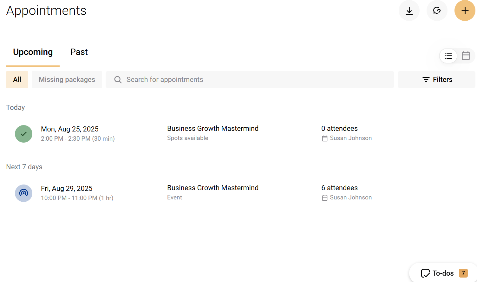Switch to calendar view icon

pos(466,56)
